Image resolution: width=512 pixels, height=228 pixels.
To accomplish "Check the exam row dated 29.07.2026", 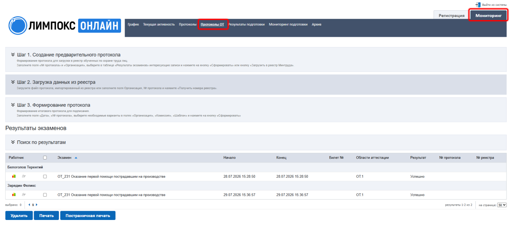I will (x=45, y=195).
